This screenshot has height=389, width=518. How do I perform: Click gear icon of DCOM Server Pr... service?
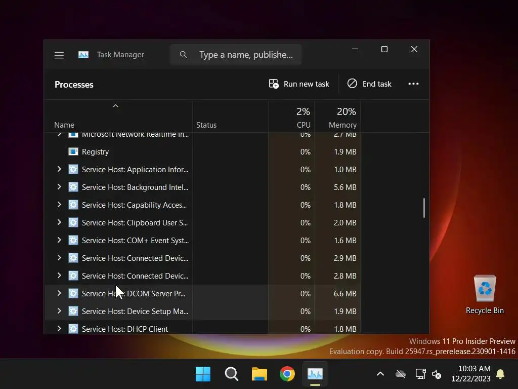coord(73,293)
